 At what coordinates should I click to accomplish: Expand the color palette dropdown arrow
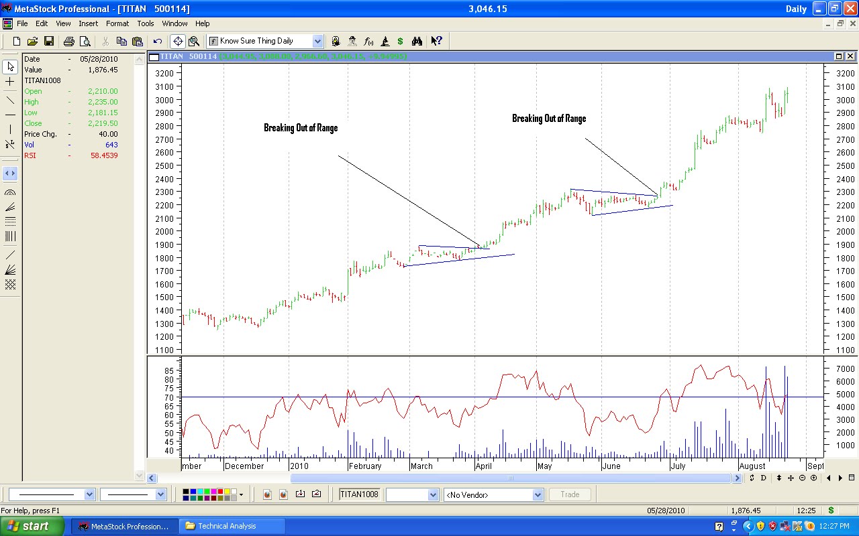tap(242, 494)
